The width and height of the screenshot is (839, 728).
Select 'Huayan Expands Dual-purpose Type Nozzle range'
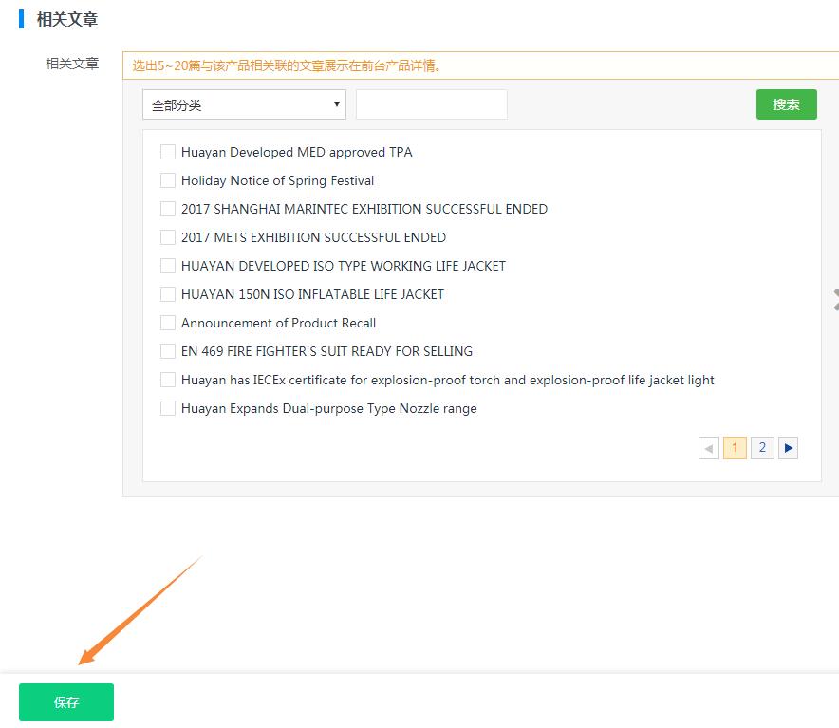point(168,408)
